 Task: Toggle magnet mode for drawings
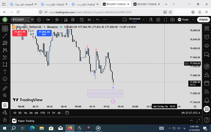5,105
